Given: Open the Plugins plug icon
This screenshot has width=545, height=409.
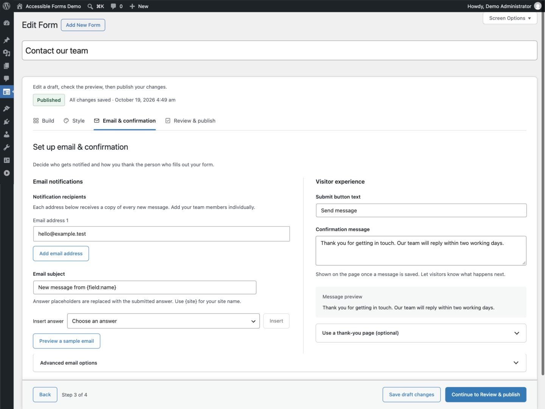Looking at the screenshot, I should pyautogui.click(x=6, y=122).
